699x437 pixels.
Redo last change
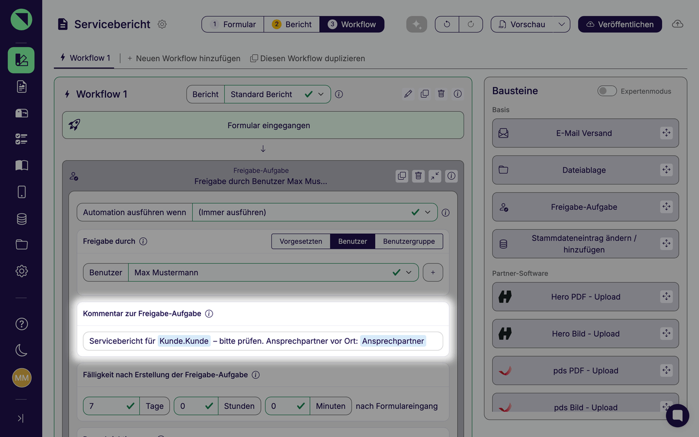471,24
